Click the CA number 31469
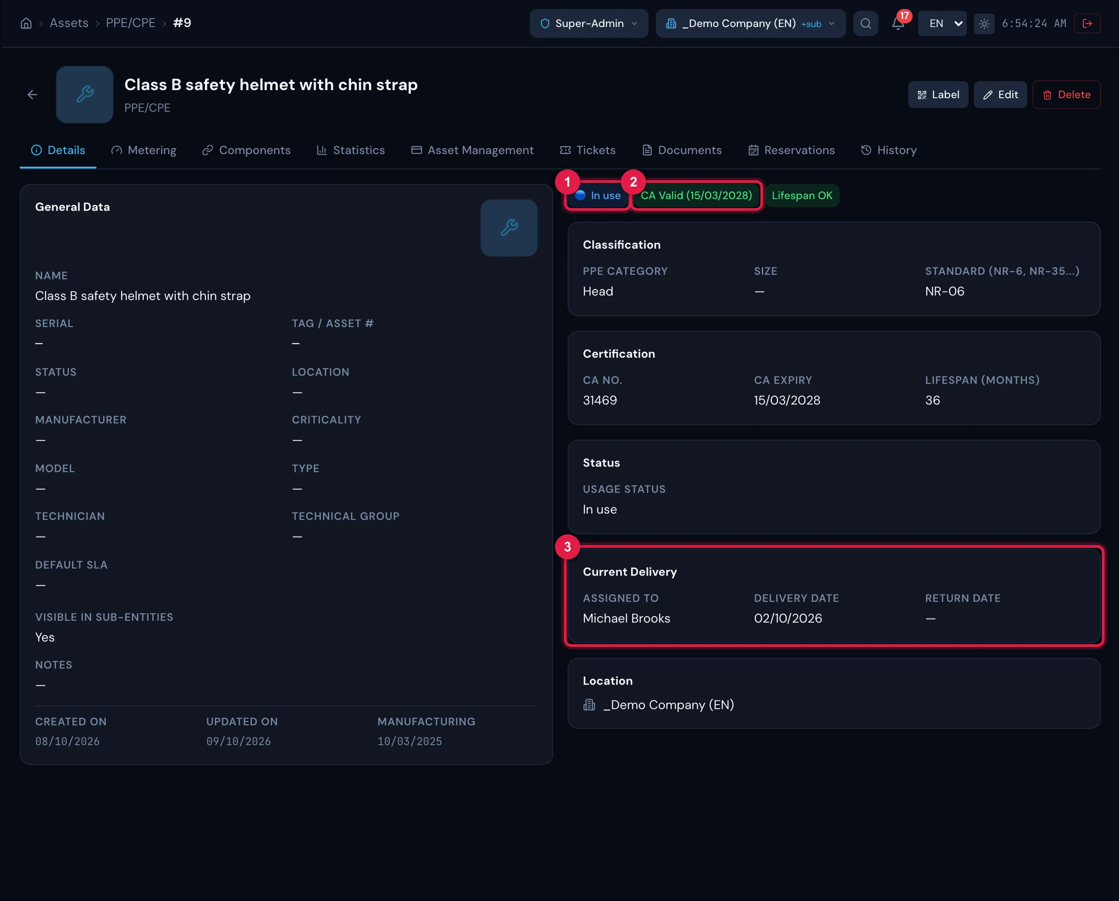The width and height of the screenshot is (1119, 901). click(x=600, y=400)
